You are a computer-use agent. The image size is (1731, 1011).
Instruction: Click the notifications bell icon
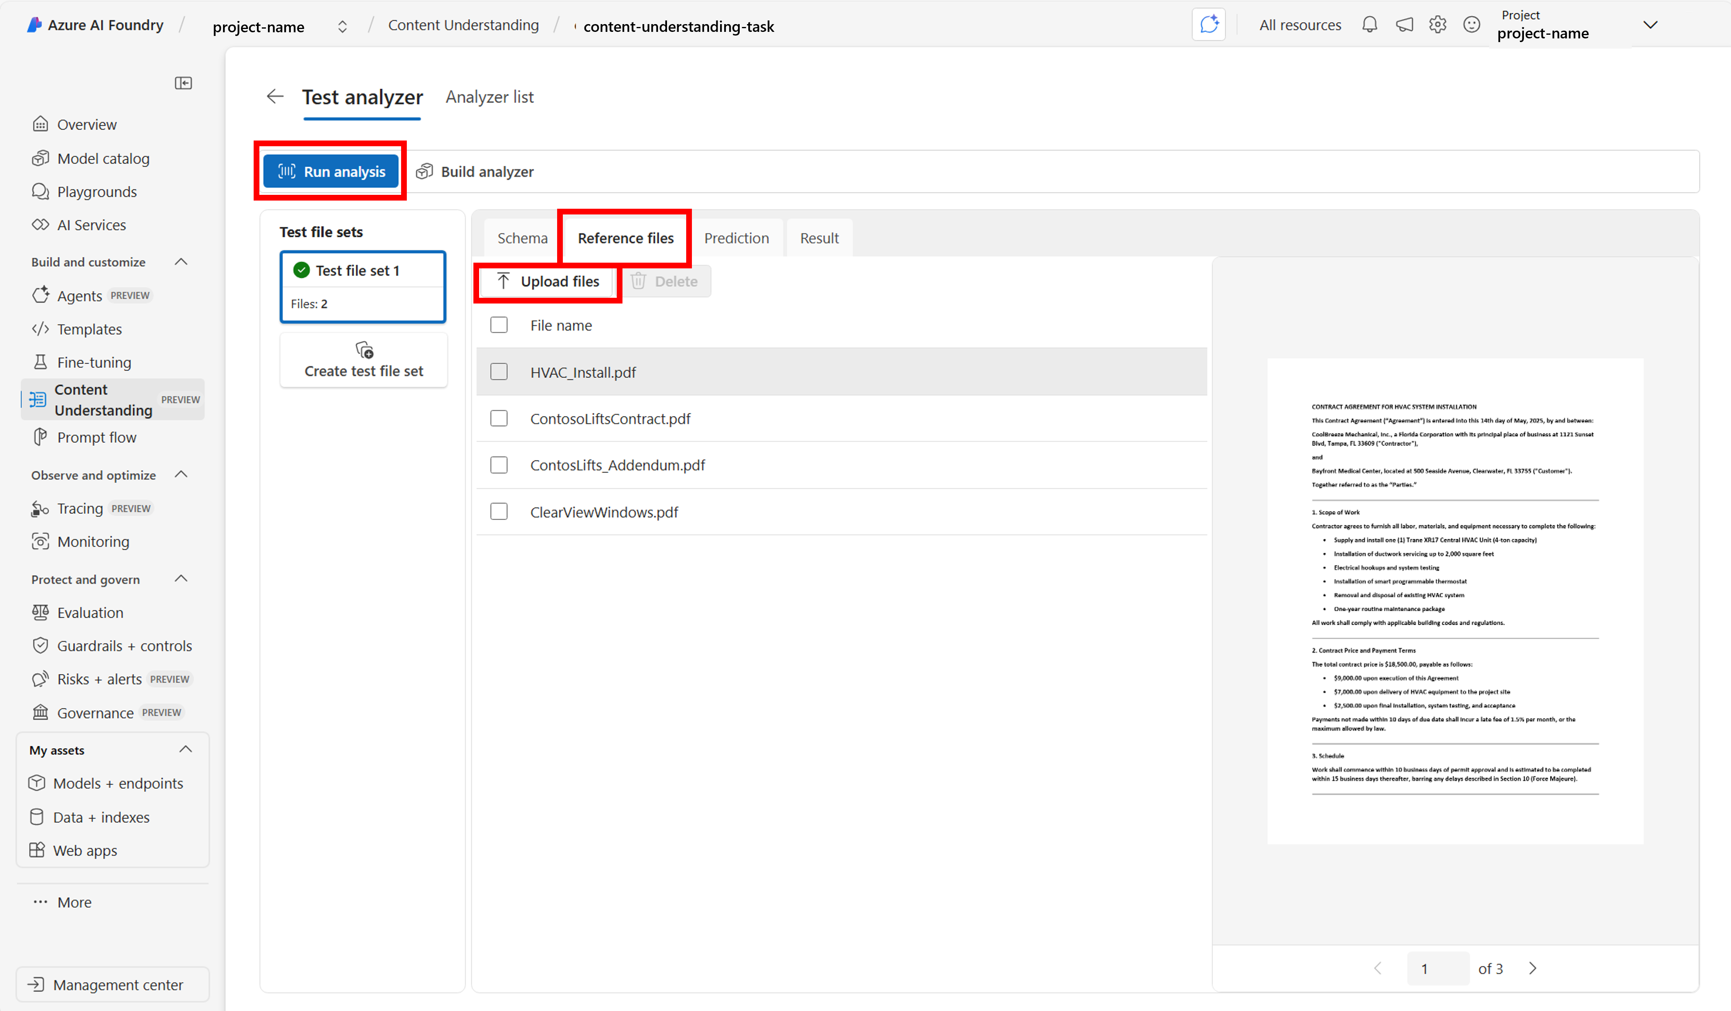click(x=1369, y=25)
